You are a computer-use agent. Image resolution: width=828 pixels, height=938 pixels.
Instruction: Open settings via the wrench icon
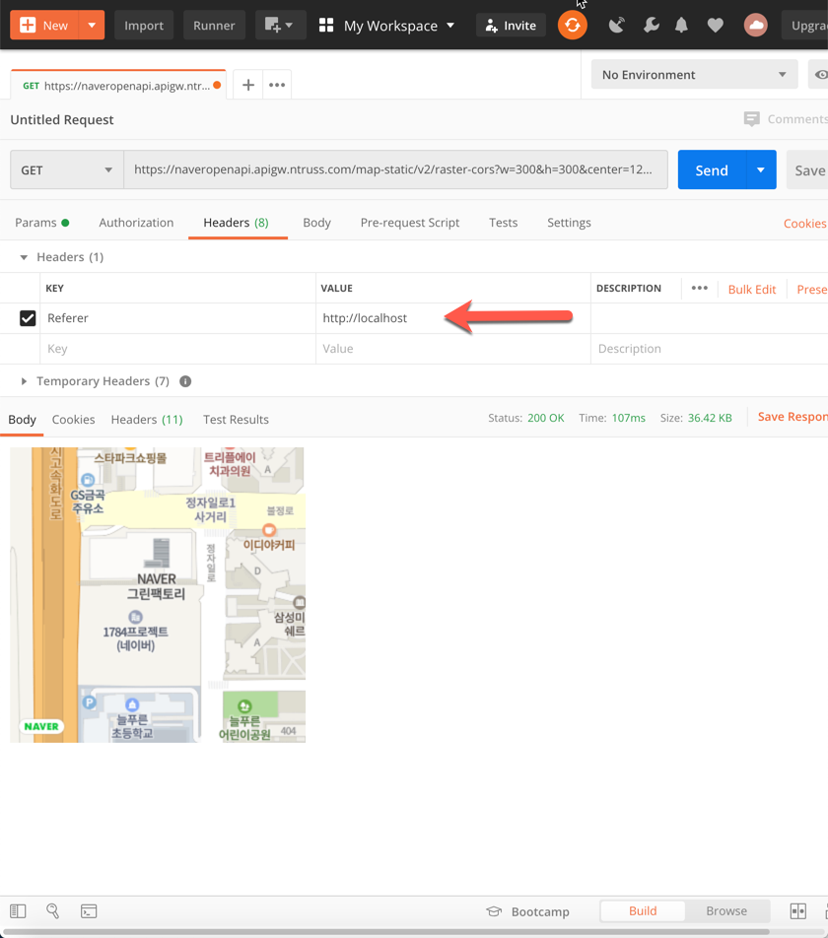(651, 26)
